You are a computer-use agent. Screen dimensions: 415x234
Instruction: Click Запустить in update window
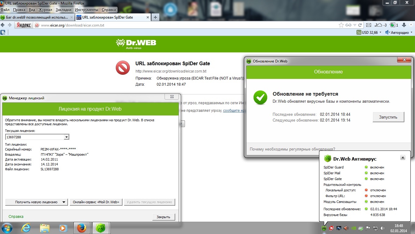coord(388,117)
